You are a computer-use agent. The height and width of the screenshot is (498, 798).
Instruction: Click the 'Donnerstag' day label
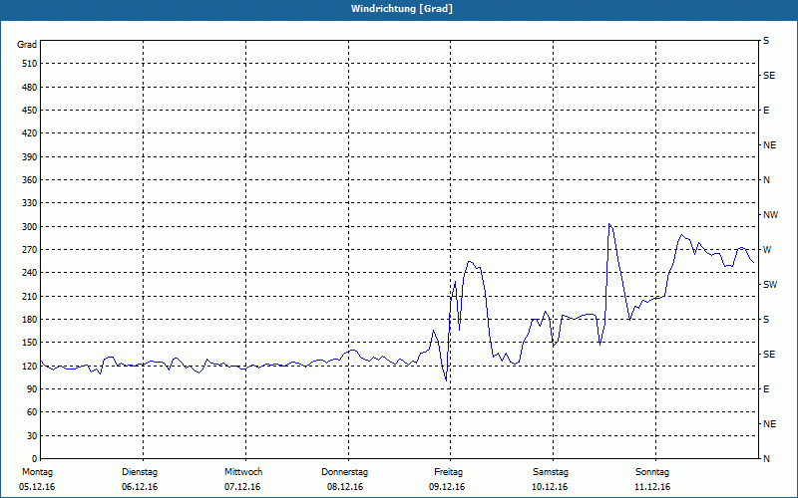pos(344,472)
